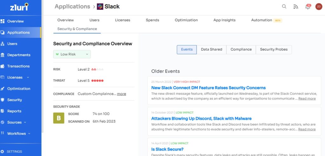Open SETTINGS at the sidebar bottom
This screenshot has height=156, width=325.
(14, 152)
